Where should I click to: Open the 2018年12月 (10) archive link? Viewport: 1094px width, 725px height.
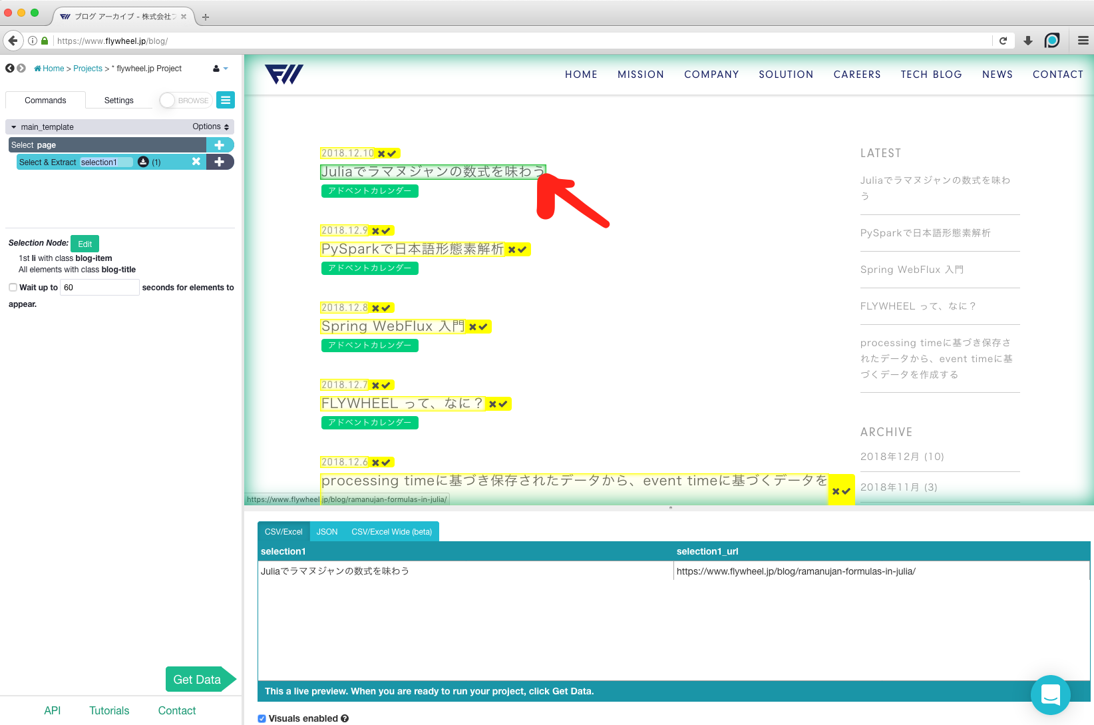point(902,457)
